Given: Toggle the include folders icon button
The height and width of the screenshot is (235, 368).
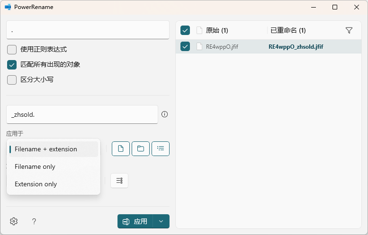Looking at the screenshot, I should tap(141, 148).
